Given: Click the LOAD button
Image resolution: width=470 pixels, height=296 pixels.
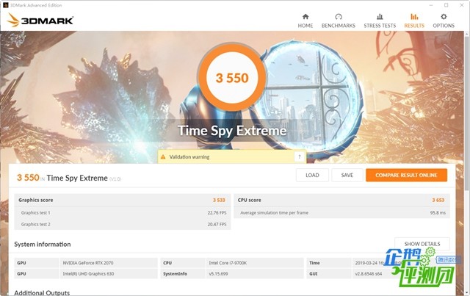Looking at the screenshot, I should point(312,175).
